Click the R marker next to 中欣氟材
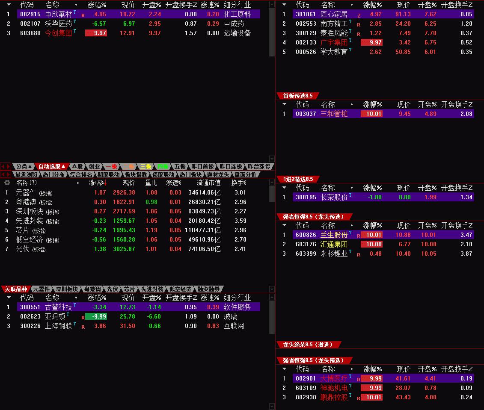This screenshot has height=410, width=484. [x=83, y=15]
